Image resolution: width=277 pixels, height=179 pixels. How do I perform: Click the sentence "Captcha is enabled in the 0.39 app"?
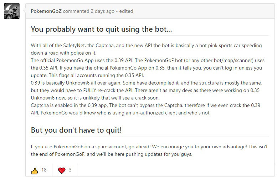pyautogui.click(x=69, y=105)
